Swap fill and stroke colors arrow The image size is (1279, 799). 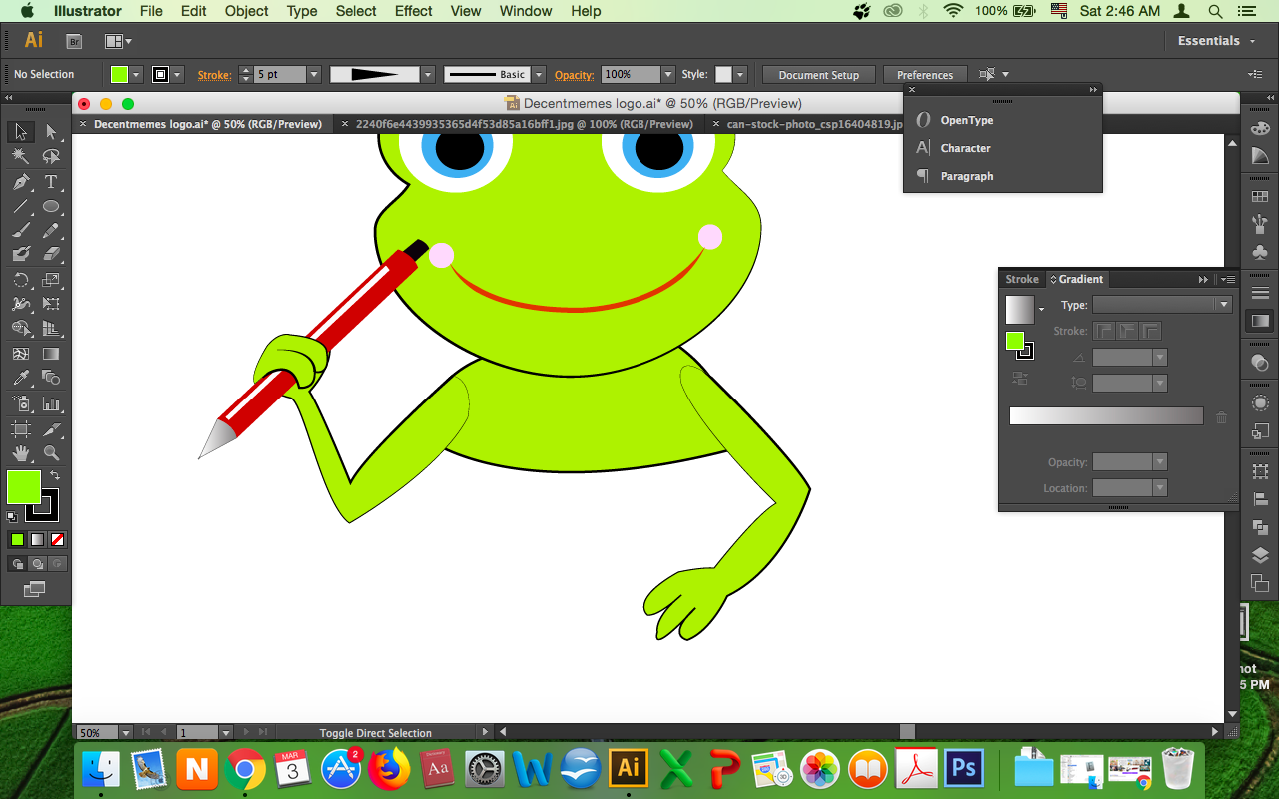pyautogui.click(x=55, y=476)
